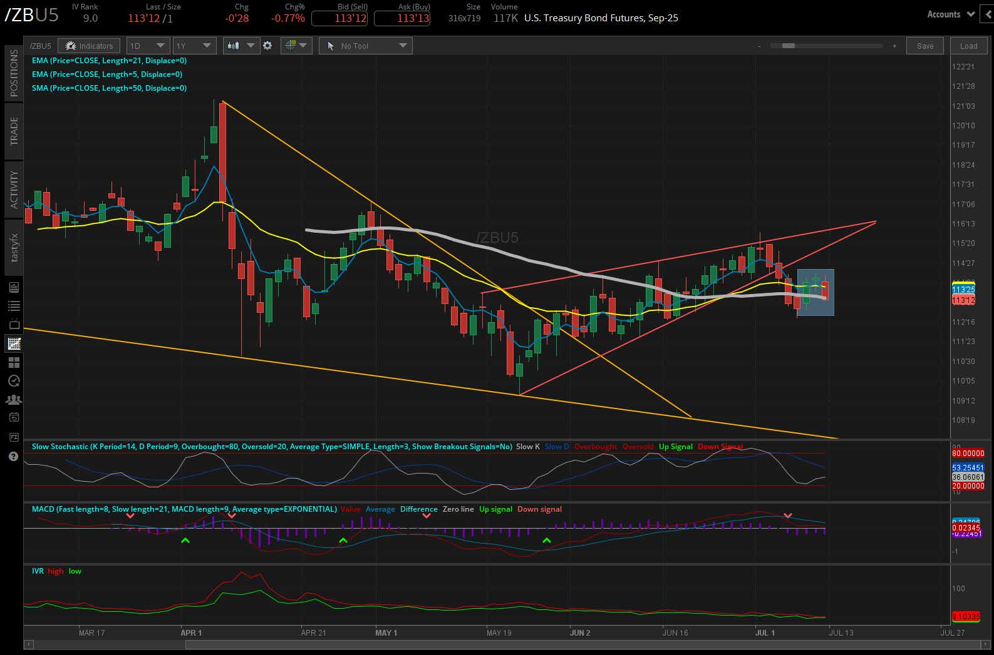Click the JUL 1 date axis label
The height and width of the screenshot is (655, 994).
(x=765, y=633)
